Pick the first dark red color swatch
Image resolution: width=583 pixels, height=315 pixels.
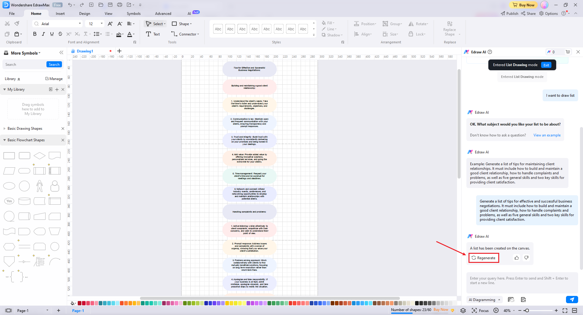pyautogui.click(x=80, y=303)
